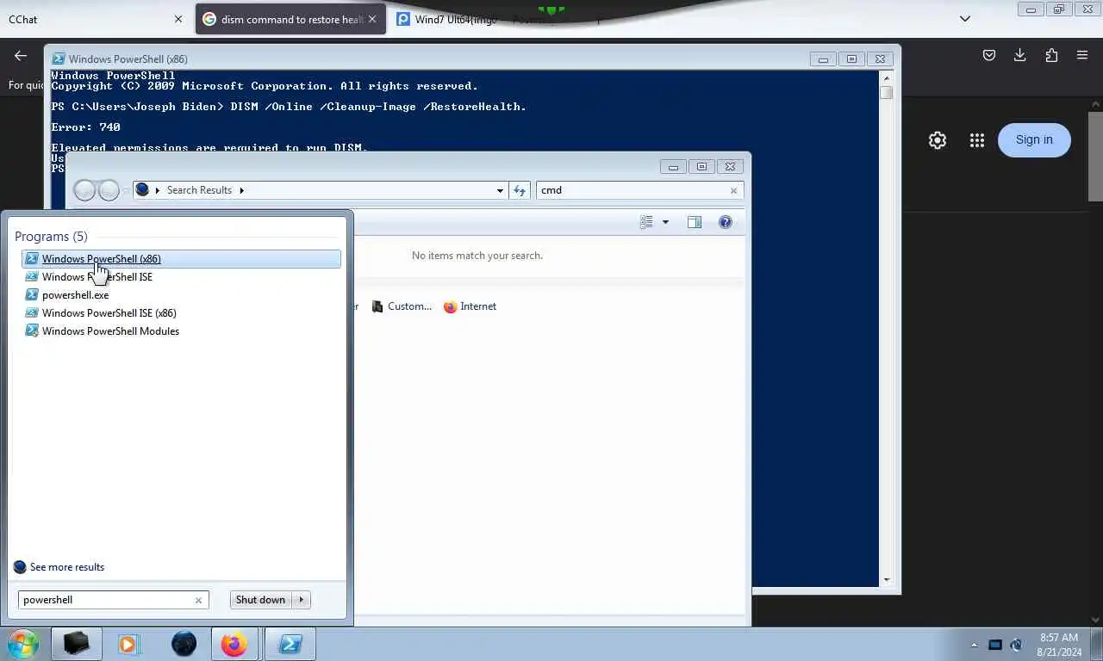Open the PowerShell window title bar icon
1103x661 pixels.
(x=59, y=59)
